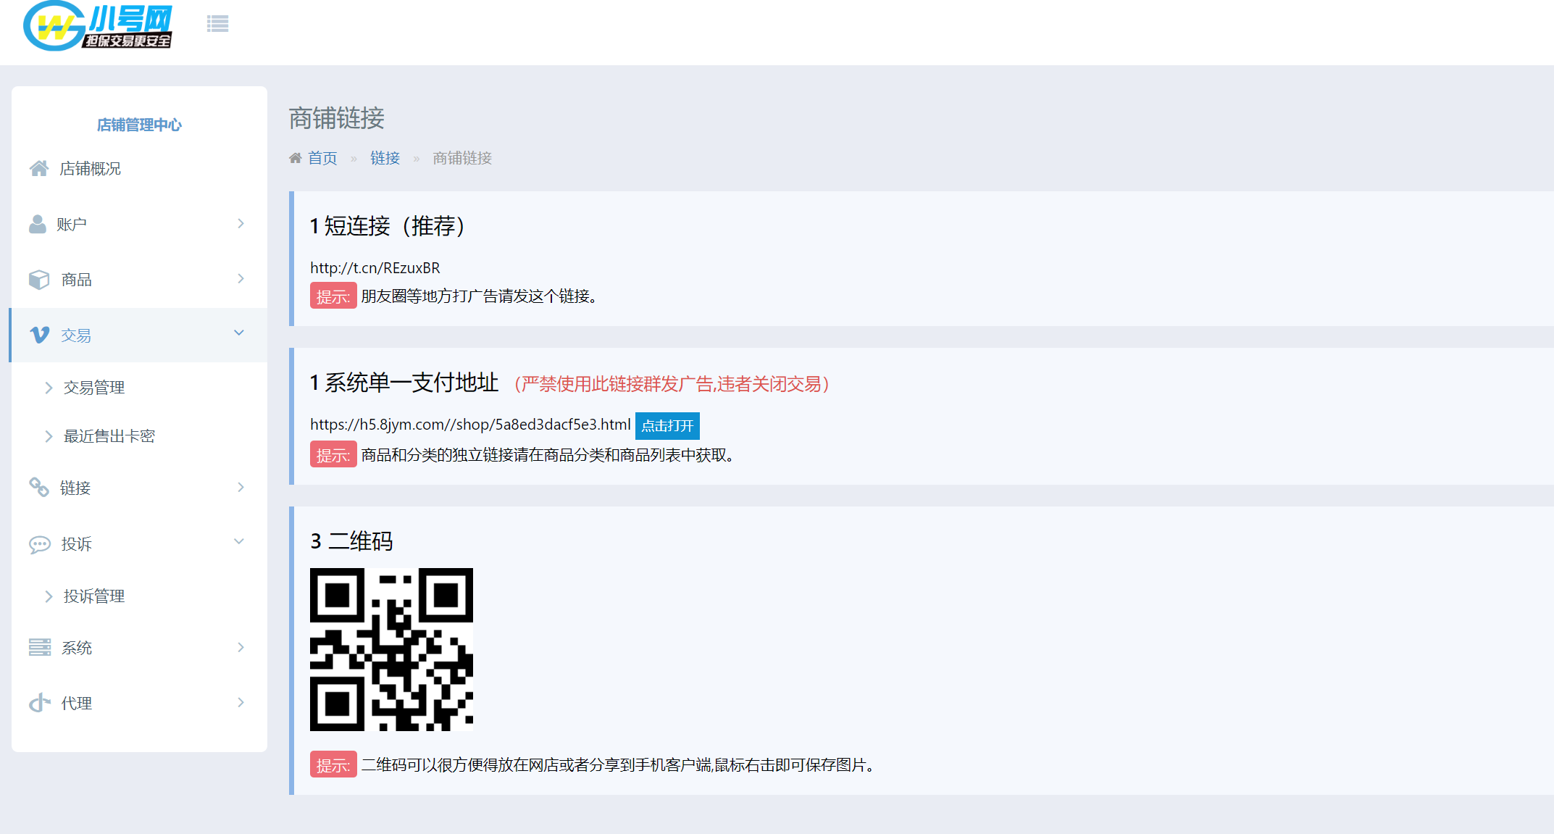Open 交易管理 submenu item
Image resolution: width=1554 pixels, height=834 pixels.
94,388
